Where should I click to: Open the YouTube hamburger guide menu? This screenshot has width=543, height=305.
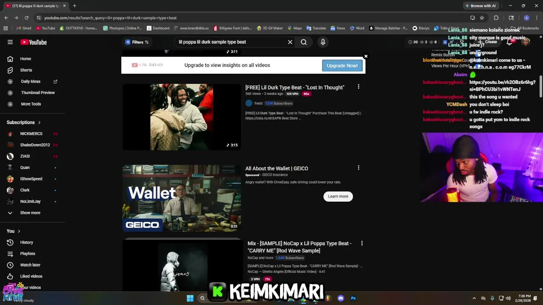pos(10,42)
